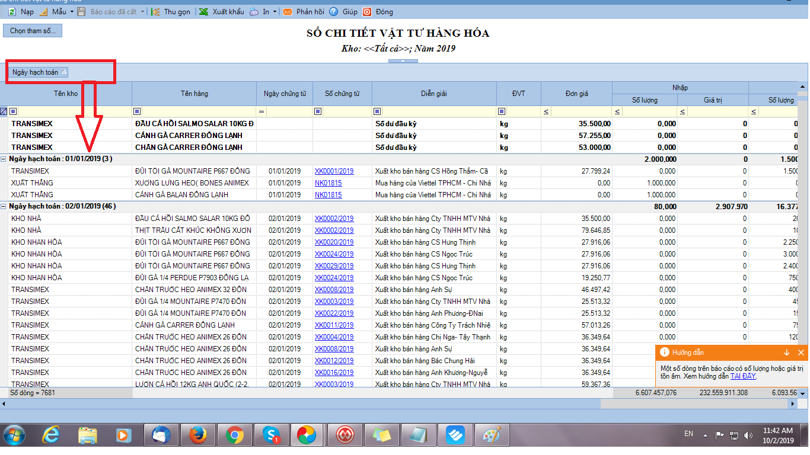Viewport: 810px width, 455px height.
Task: Click the horizontal scrollbar left arrow
Action: coord(4,403)
